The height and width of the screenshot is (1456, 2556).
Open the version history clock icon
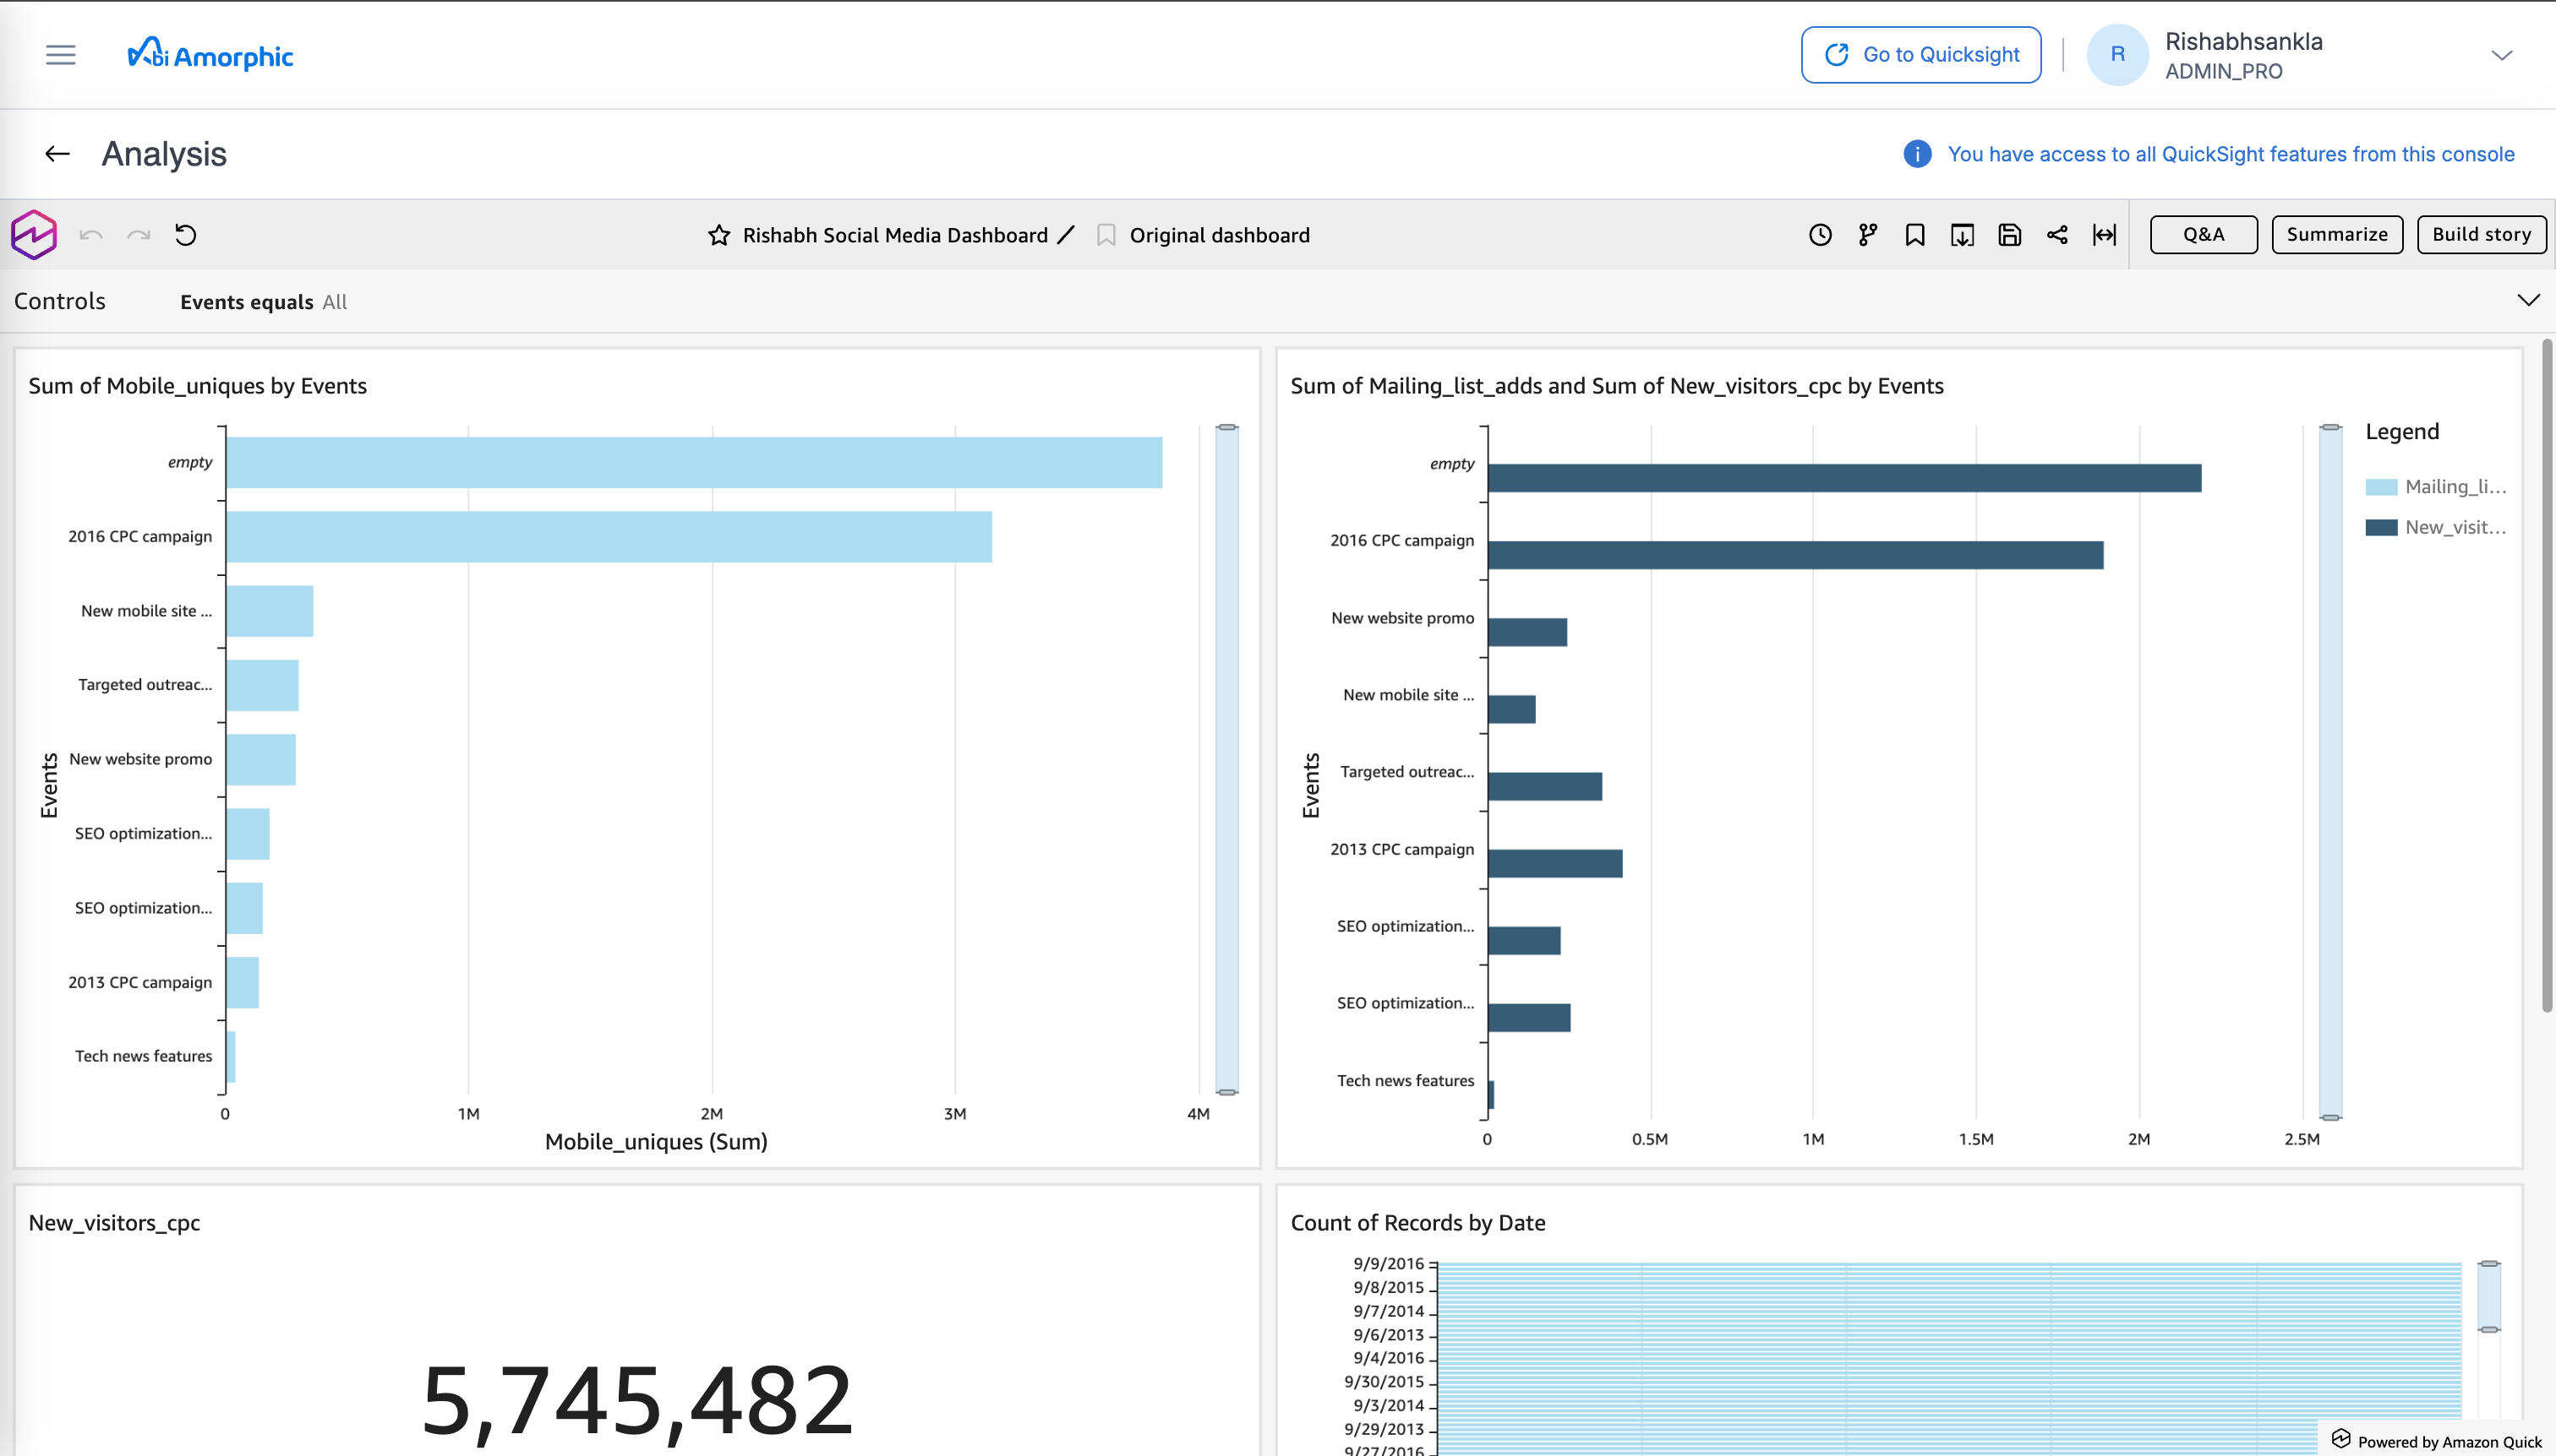tap(1820, 234)
